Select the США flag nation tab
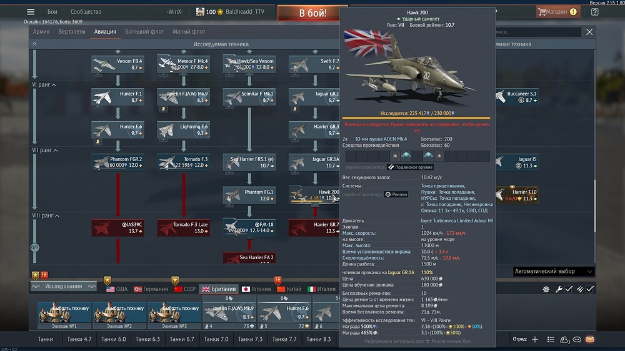The image size is (625, 351). click(117, 289)
